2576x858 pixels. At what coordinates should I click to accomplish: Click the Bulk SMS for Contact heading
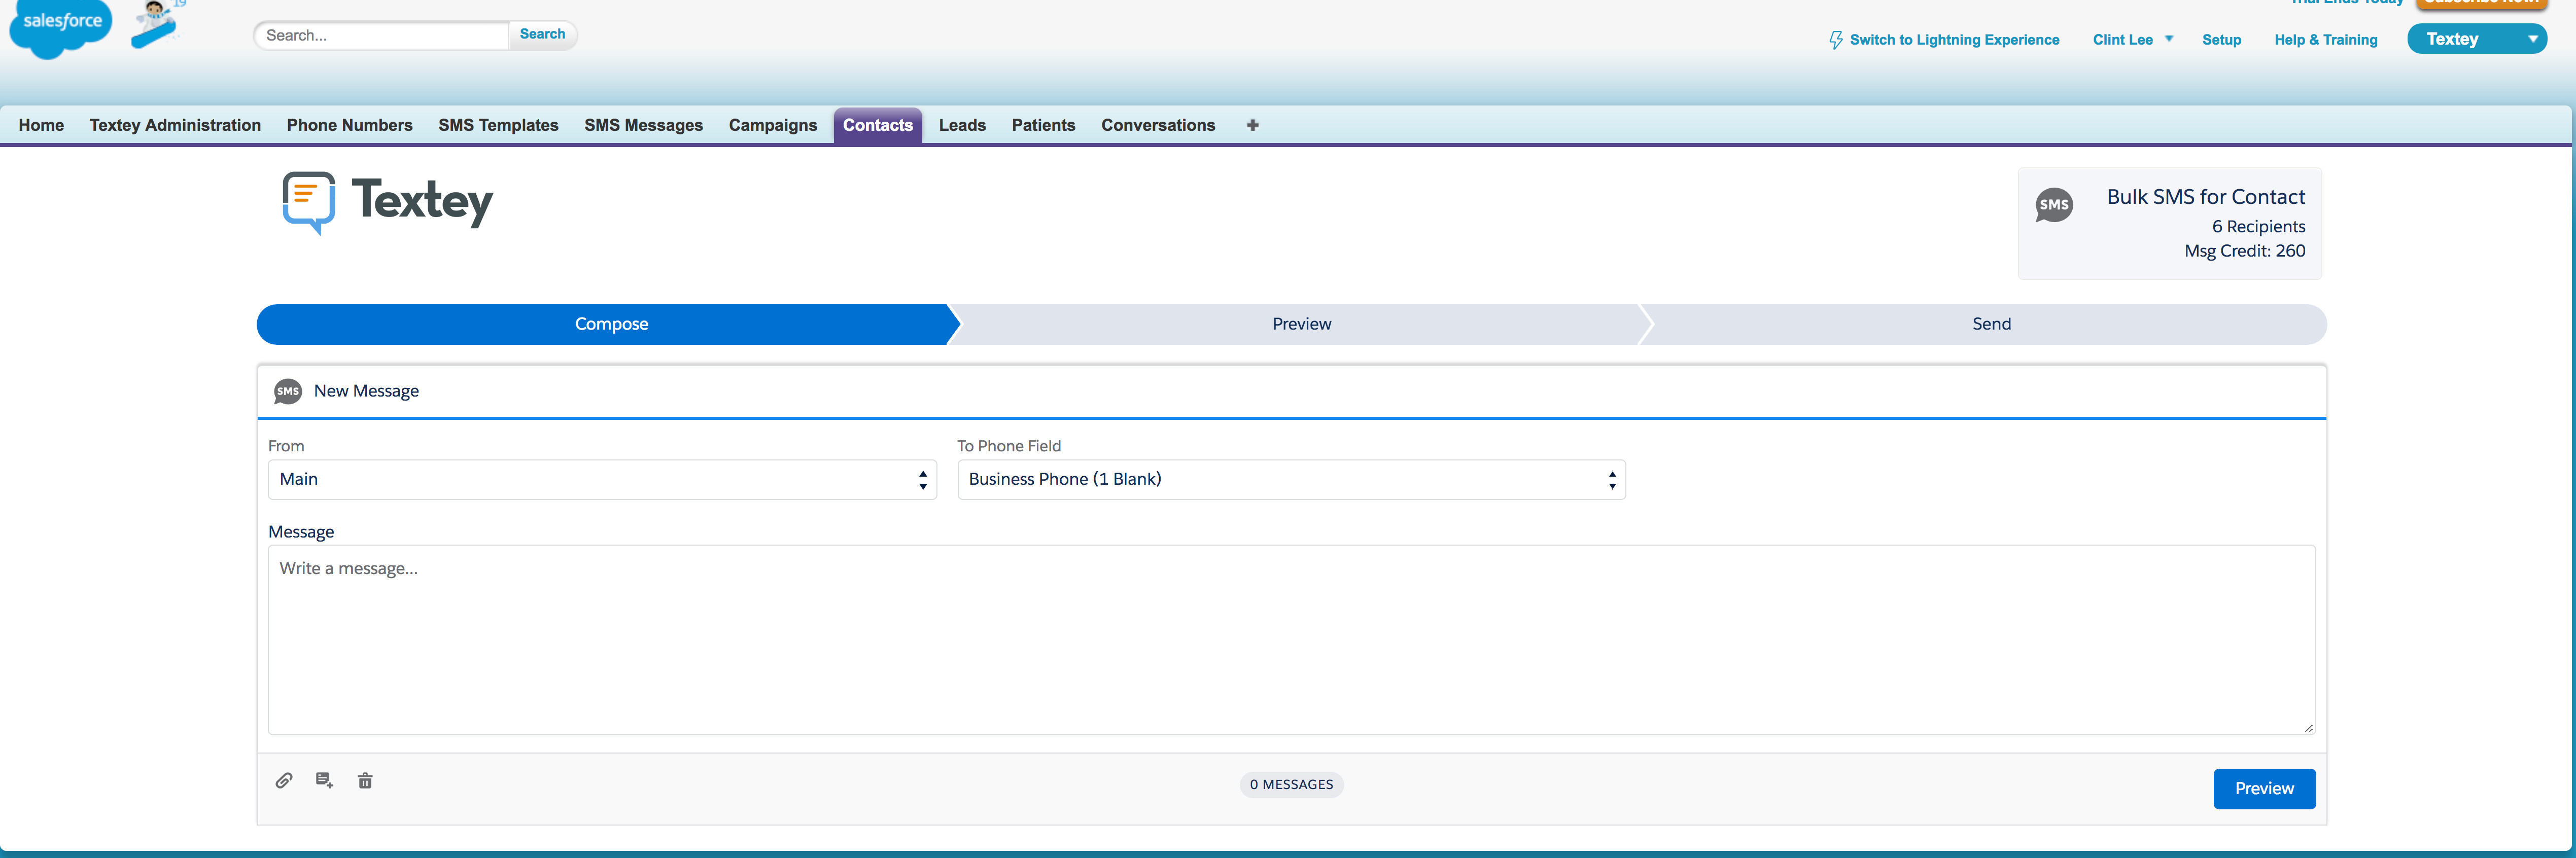coord(2205,197)
